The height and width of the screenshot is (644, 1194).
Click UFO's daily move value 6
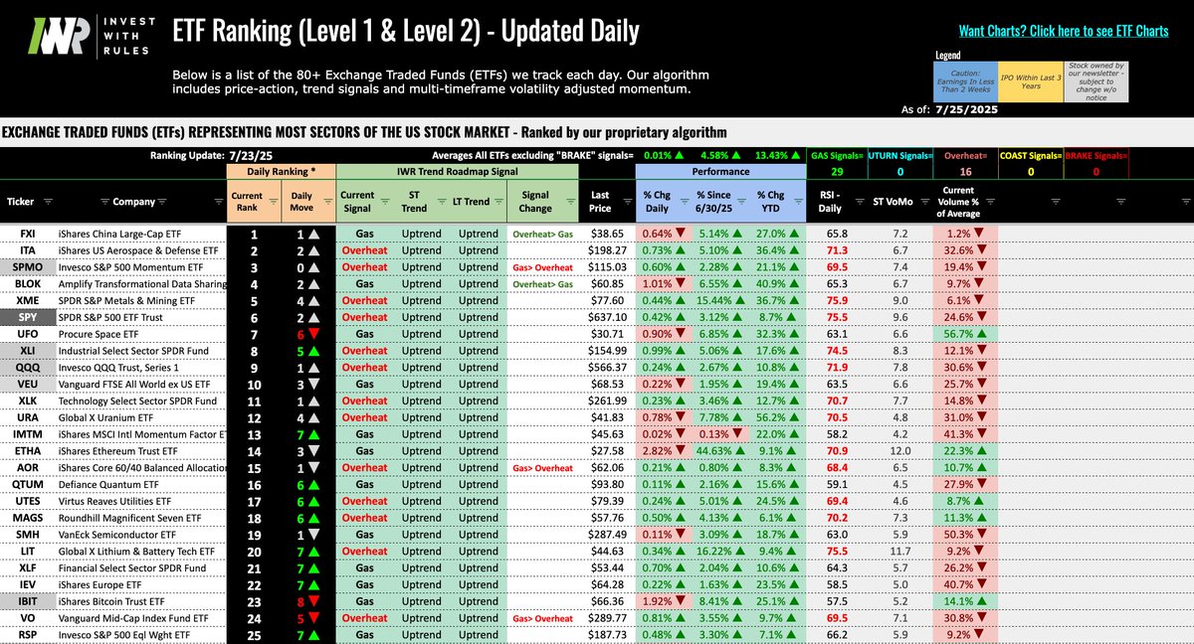pyautogui.click(x=298, y=333)
